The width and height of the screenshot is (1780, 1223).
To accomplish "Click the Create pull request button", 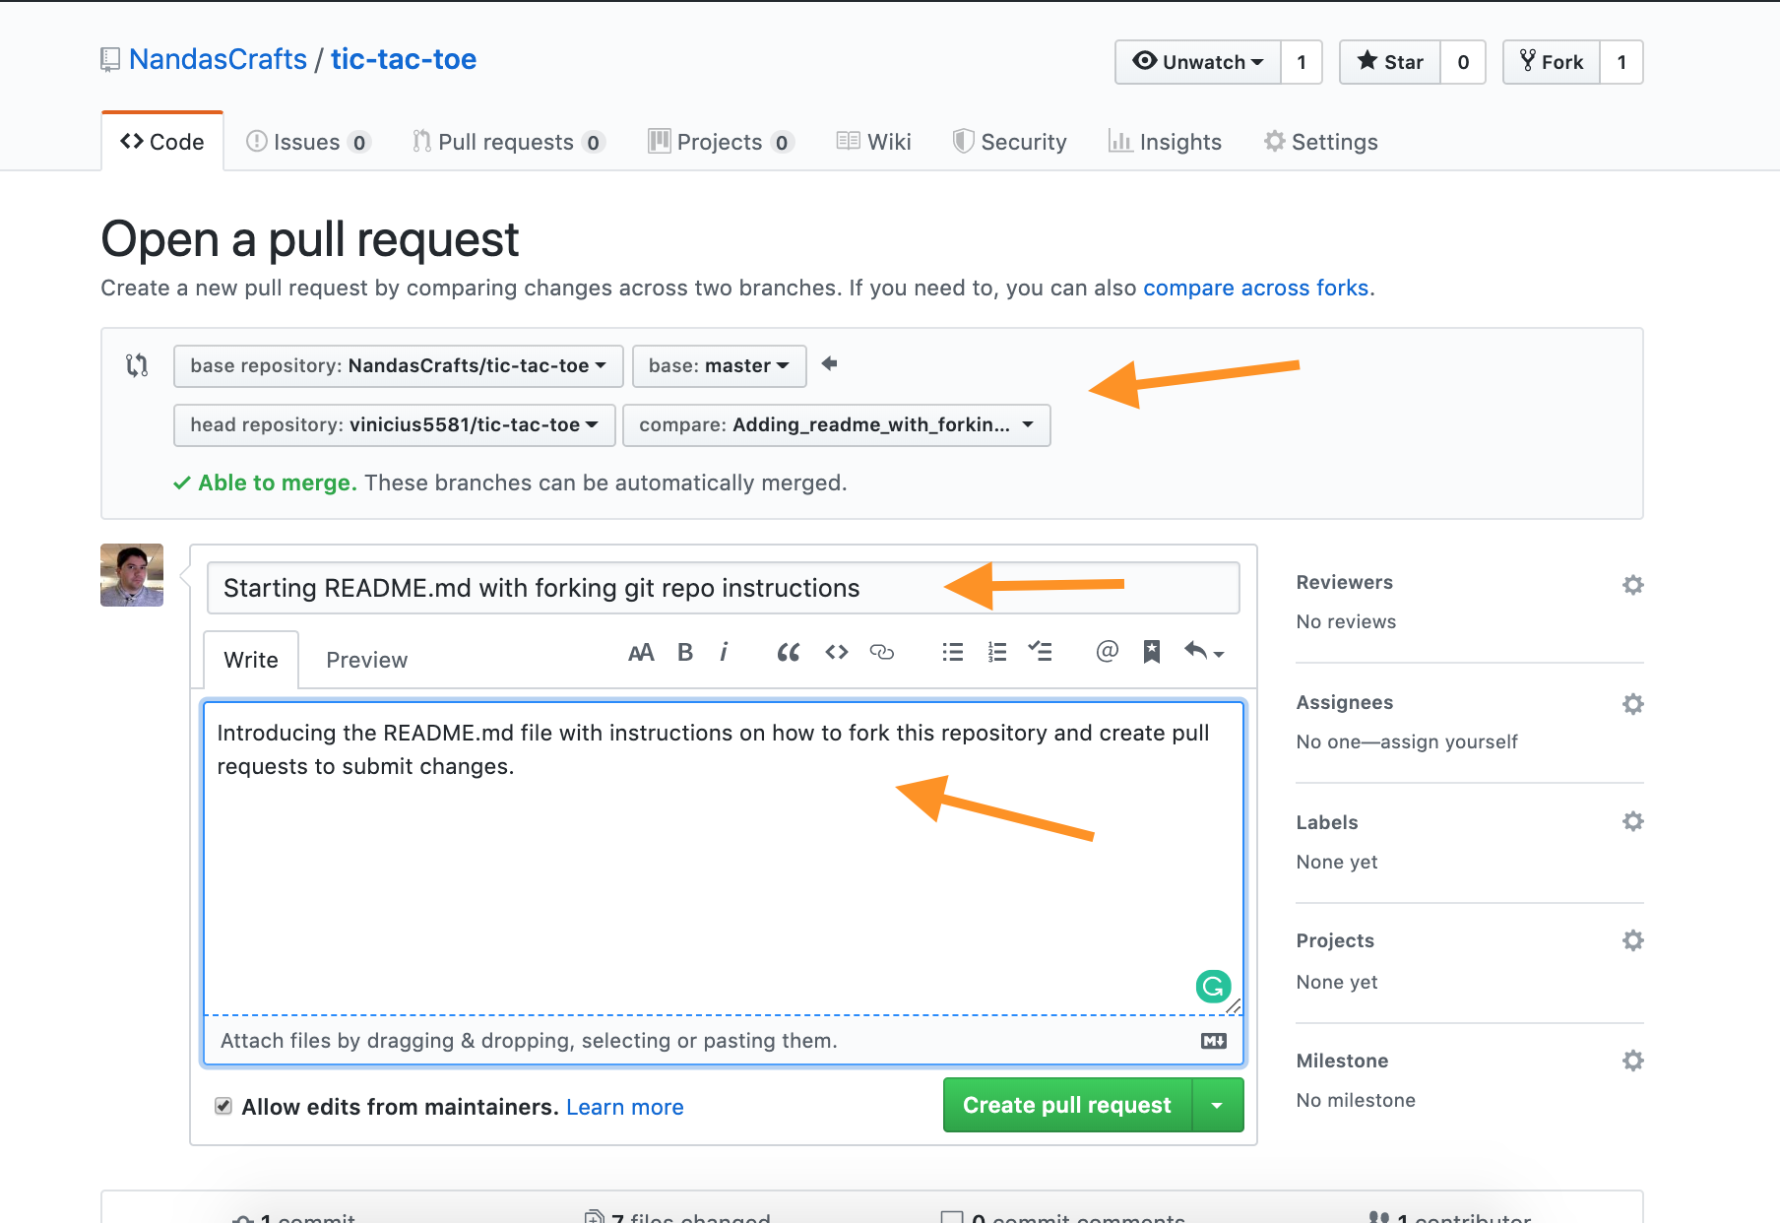I will pyautogui.click(x=1067, y=1105).
